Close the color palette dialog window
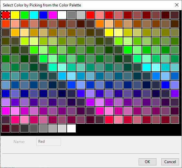 pos(177,5)
